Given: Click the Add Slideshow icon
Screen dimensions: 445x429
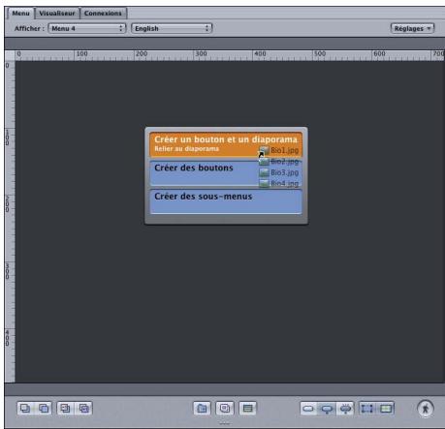Looking at the screenshot, I should coord(225,409).
